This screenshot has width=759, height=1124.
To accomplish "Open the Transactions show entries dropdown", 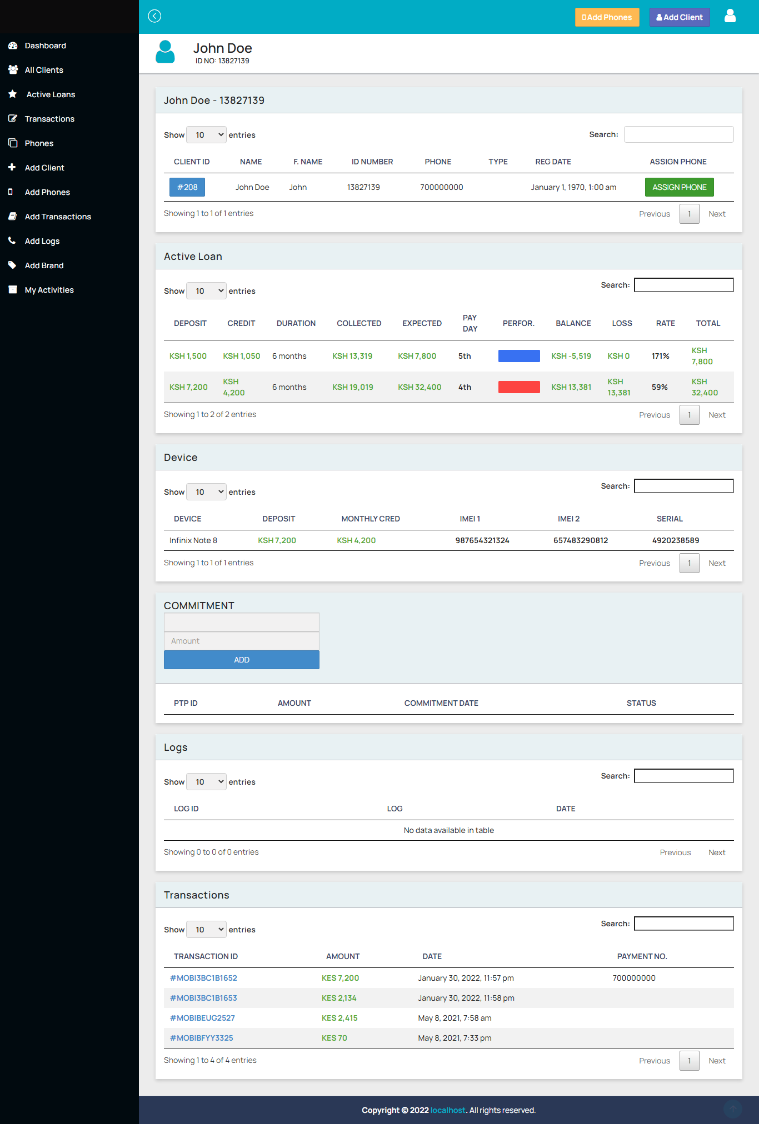I will (x=206, y=930).
